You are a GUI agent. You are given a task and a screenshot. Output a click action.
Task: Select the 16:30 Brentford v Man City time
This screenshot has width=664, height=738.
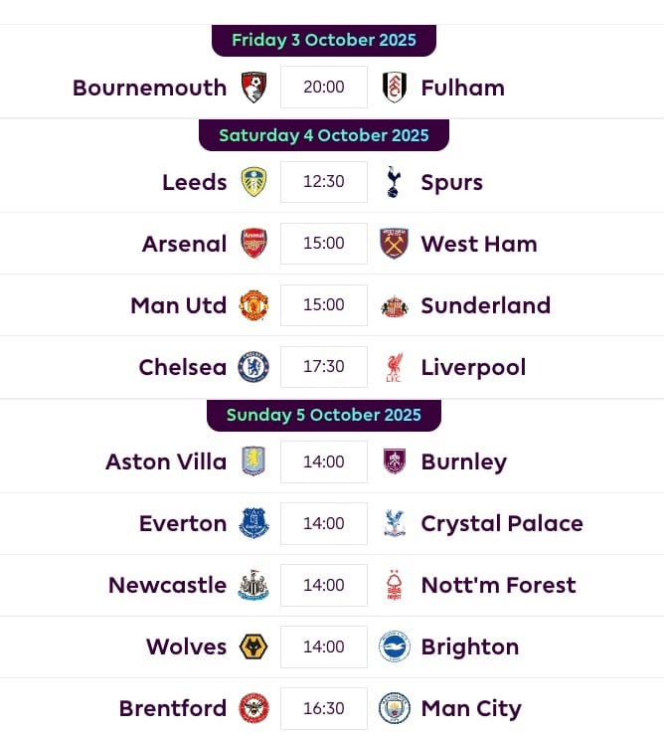324,709
